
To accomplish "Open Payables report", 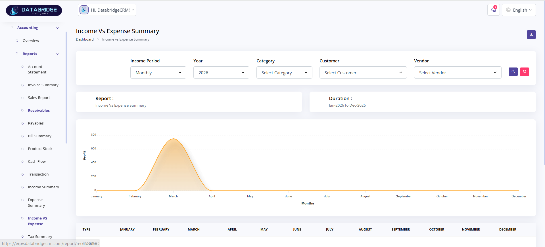I will coord(36,123).
